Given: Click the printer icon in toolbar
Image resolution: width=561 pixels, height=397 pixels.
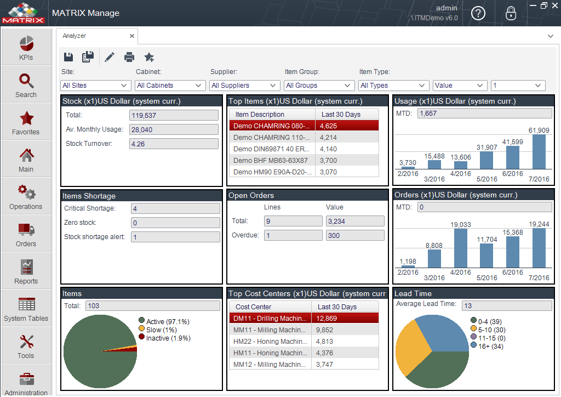Looking at the screenshot, I should tap(129, 57).
